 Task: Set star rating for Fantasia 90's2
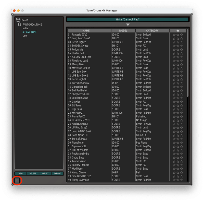coord(178,35)
